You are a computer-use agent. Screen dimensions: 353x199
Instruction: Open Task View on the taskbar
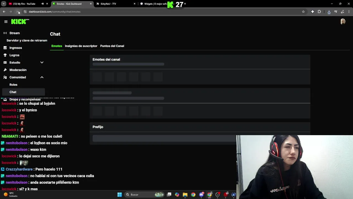pos(169,195)
